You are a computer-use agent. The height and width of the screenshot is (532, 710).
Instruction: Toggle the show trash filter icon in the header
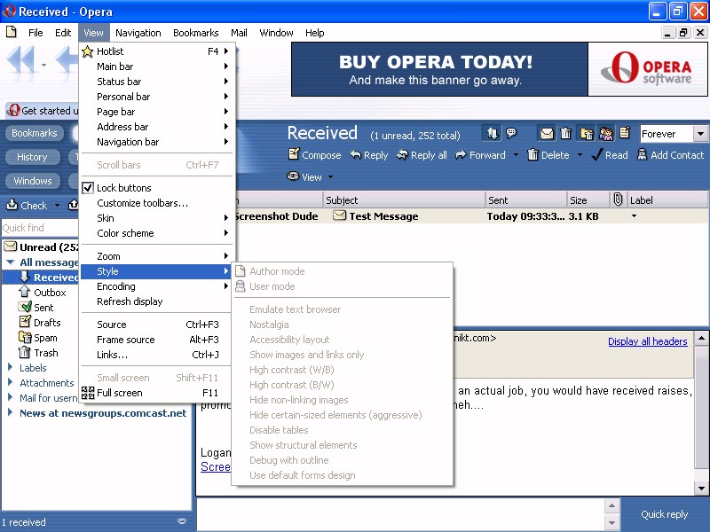pyautogui.click(x=566, y=134)
